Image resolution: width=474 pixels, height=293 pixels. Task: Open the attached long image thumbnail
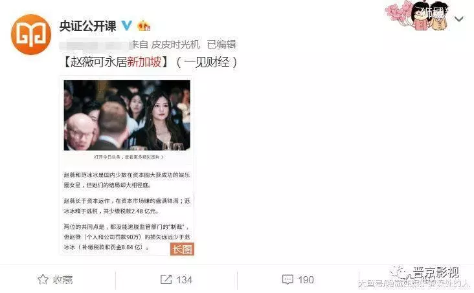(127, 166)
